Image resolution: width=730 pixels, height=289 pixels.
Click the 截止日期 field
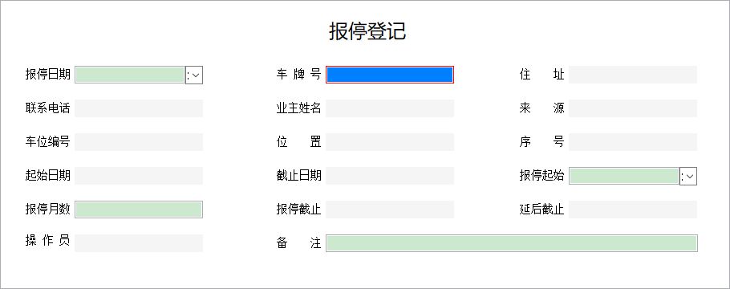point(390,176)
